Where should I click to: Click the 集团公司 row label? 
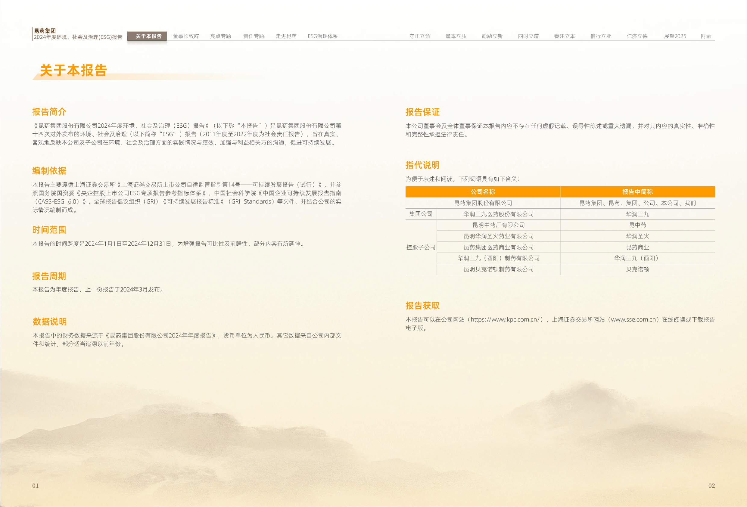[421, 214]
